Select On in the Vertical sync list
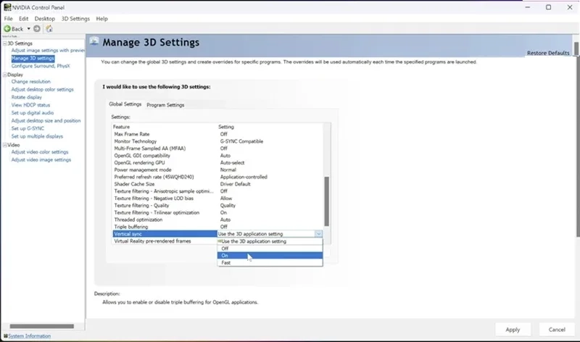The image size is (580, 342). pos(270,256)
